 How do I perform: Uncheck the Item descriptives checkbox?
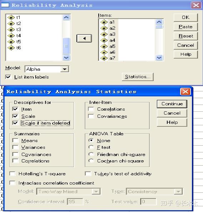coord(15,109)
